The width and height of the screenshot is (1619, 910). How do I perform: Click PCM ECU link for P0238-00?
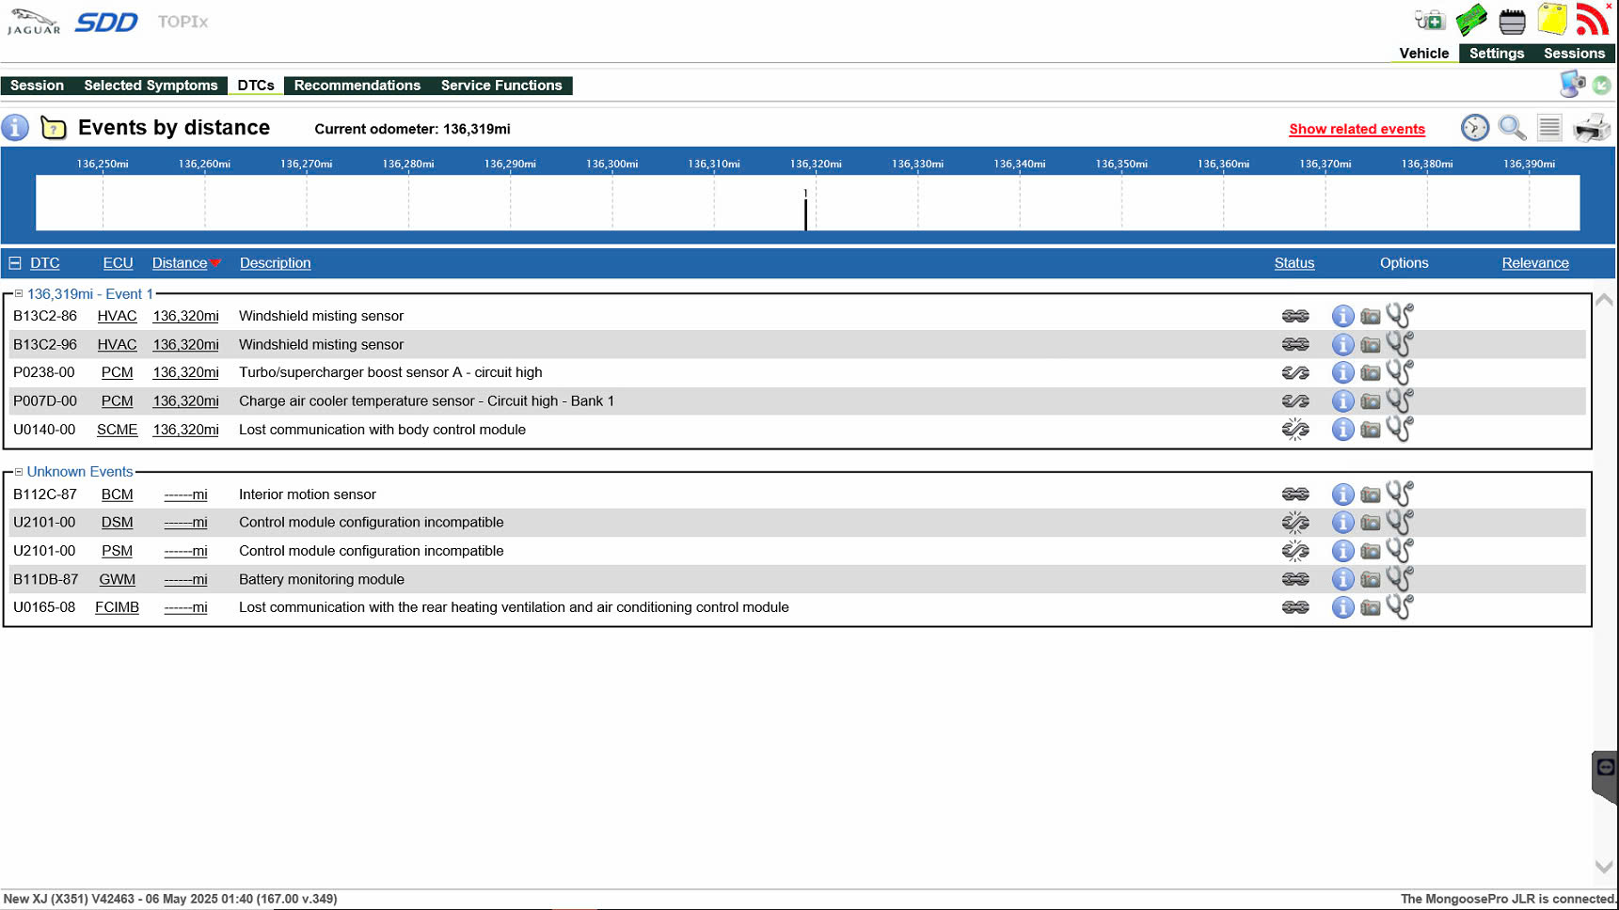(117, 373)
